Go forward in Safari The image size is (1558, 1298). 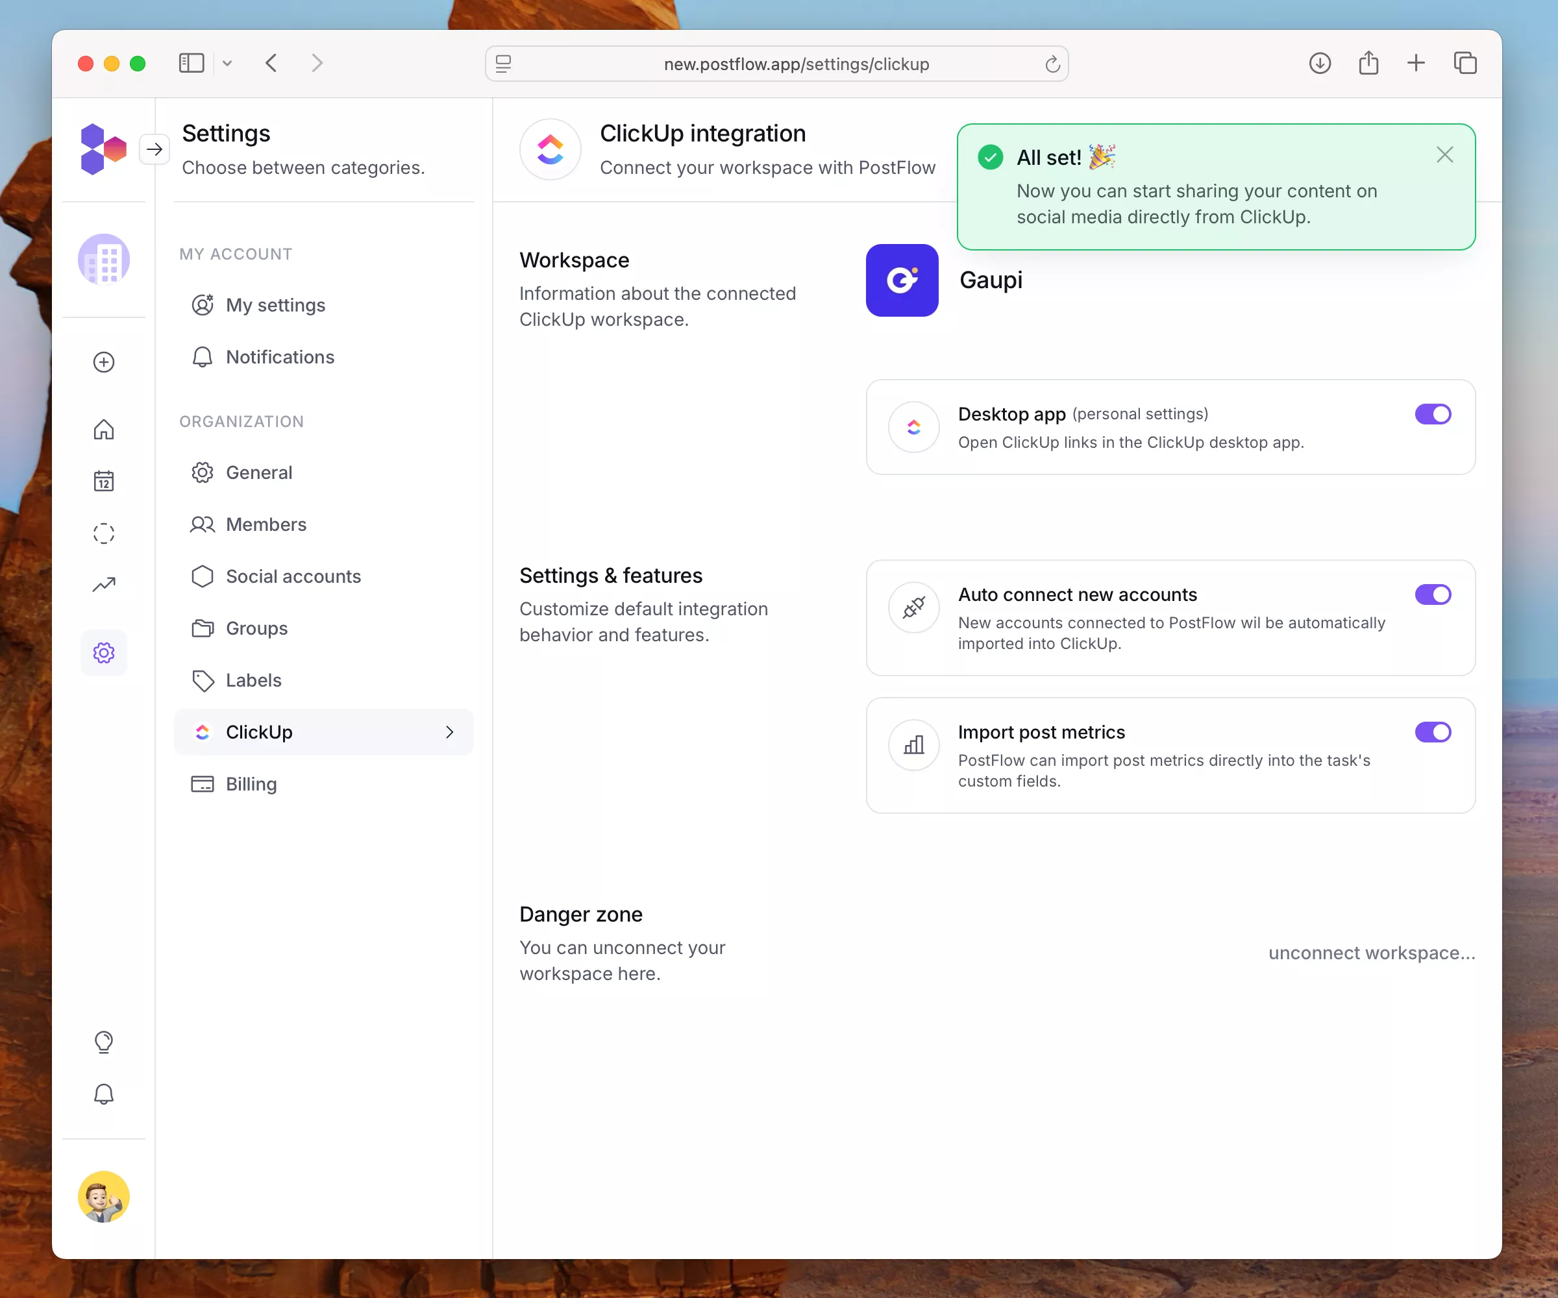(x=317, y=63)
